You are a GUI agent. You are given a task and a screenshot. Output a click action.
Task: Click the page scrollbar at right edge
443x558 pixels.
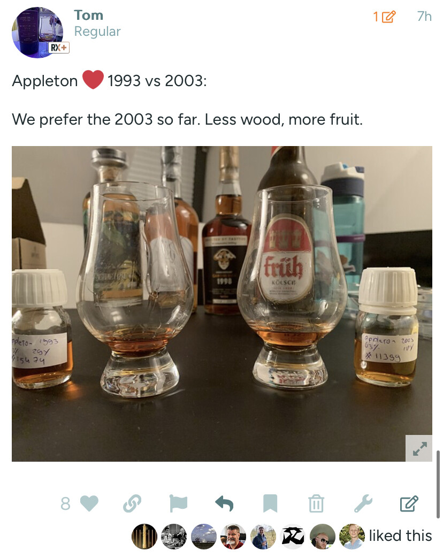[x=438, y=484]
